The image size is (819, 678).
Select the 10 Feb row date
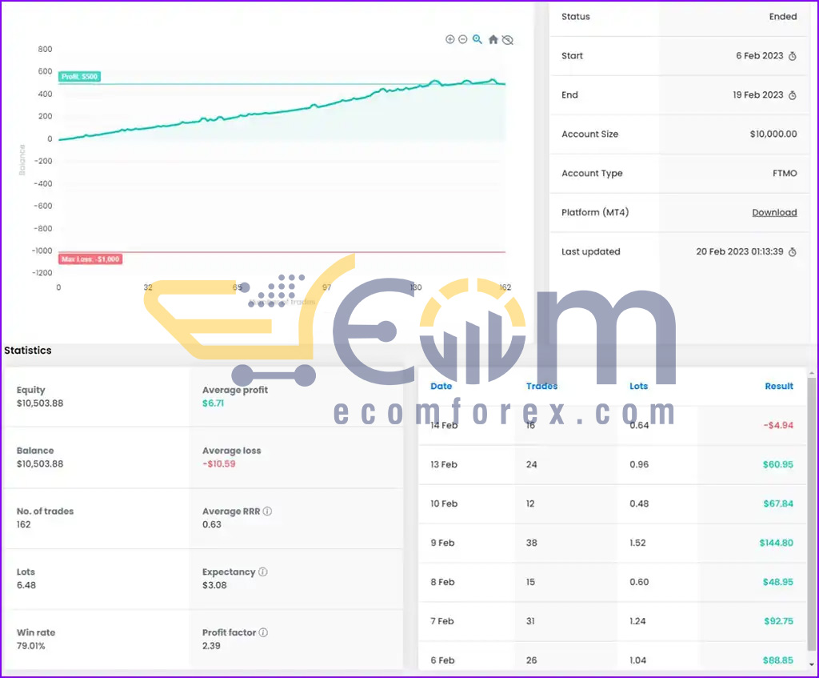coord(443,504)
